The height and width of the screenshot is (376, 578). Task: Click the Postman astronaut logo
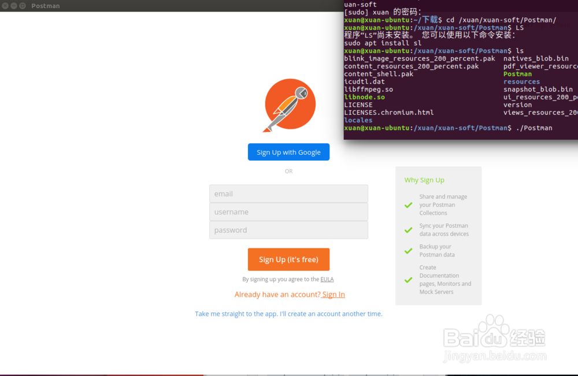290,105
